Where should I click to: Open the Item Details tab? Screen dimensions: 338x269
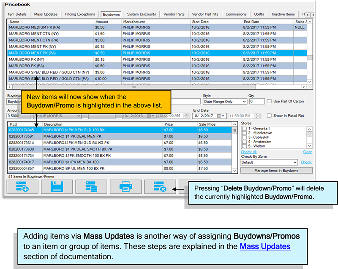point(17,14)
